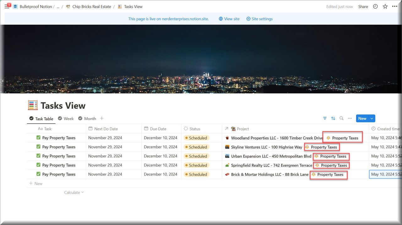Click the city skyline cover image

click(201, 59)
